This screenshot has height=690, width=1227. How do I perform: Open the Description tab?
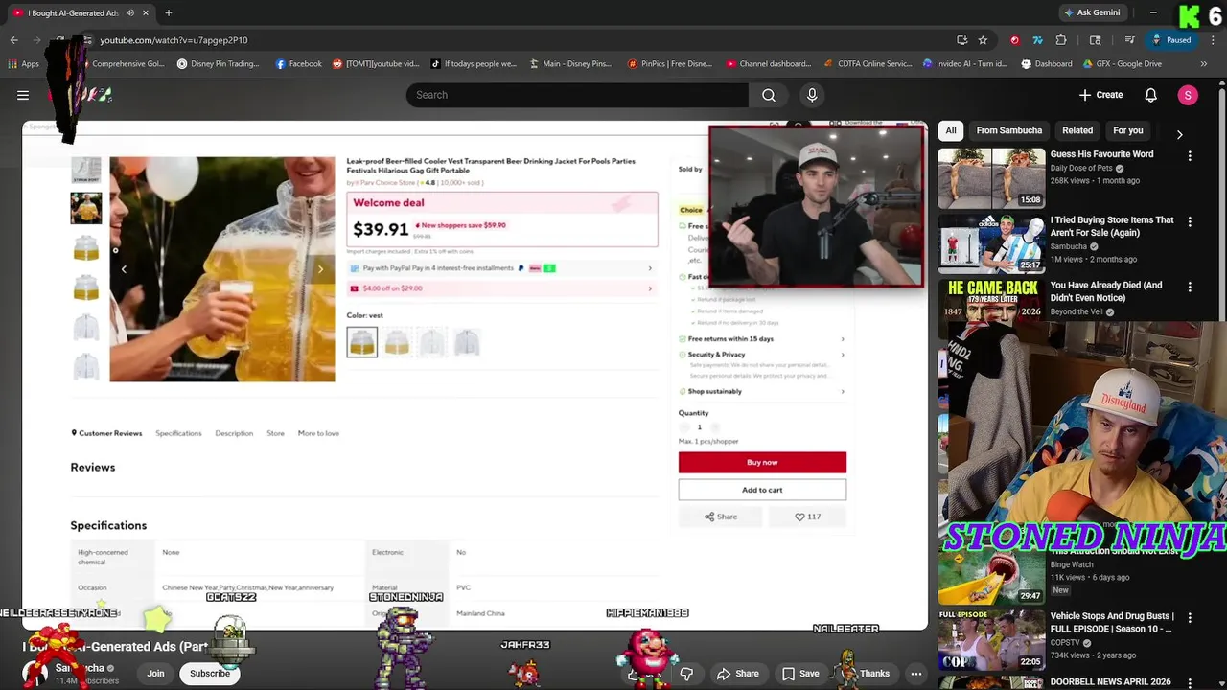click(x=234, y=433)
